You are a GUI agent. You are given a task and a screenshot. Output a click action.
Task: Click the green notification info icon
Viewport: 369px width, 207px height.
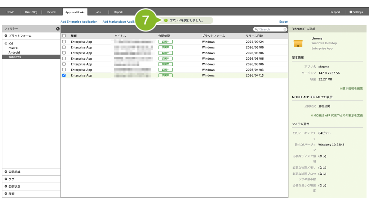point(166,20)
